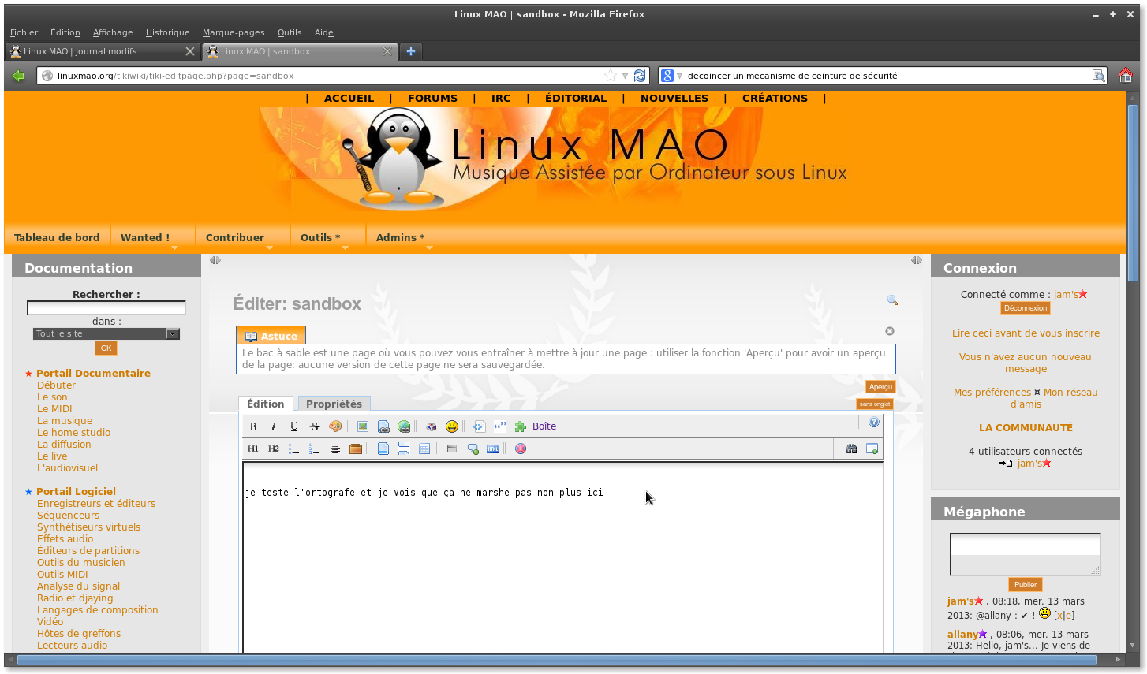Viewport: 1147px width, 674px height.
Task: Select the Édition editor tab
Action: pos(266,404)
